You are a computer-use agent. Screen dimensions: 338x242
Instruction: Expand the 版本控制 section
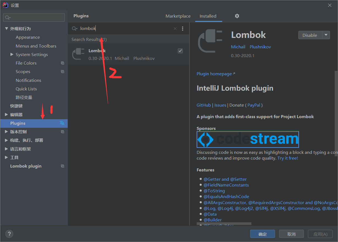pyautogui.click(x=6, y=132)
